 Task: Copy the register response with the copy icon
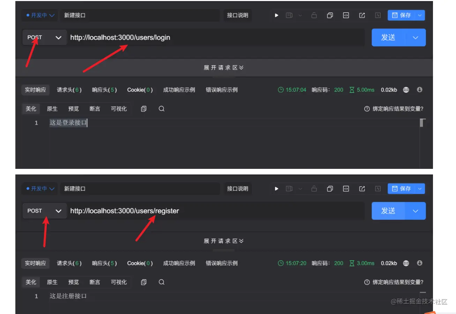coord(143,282)
